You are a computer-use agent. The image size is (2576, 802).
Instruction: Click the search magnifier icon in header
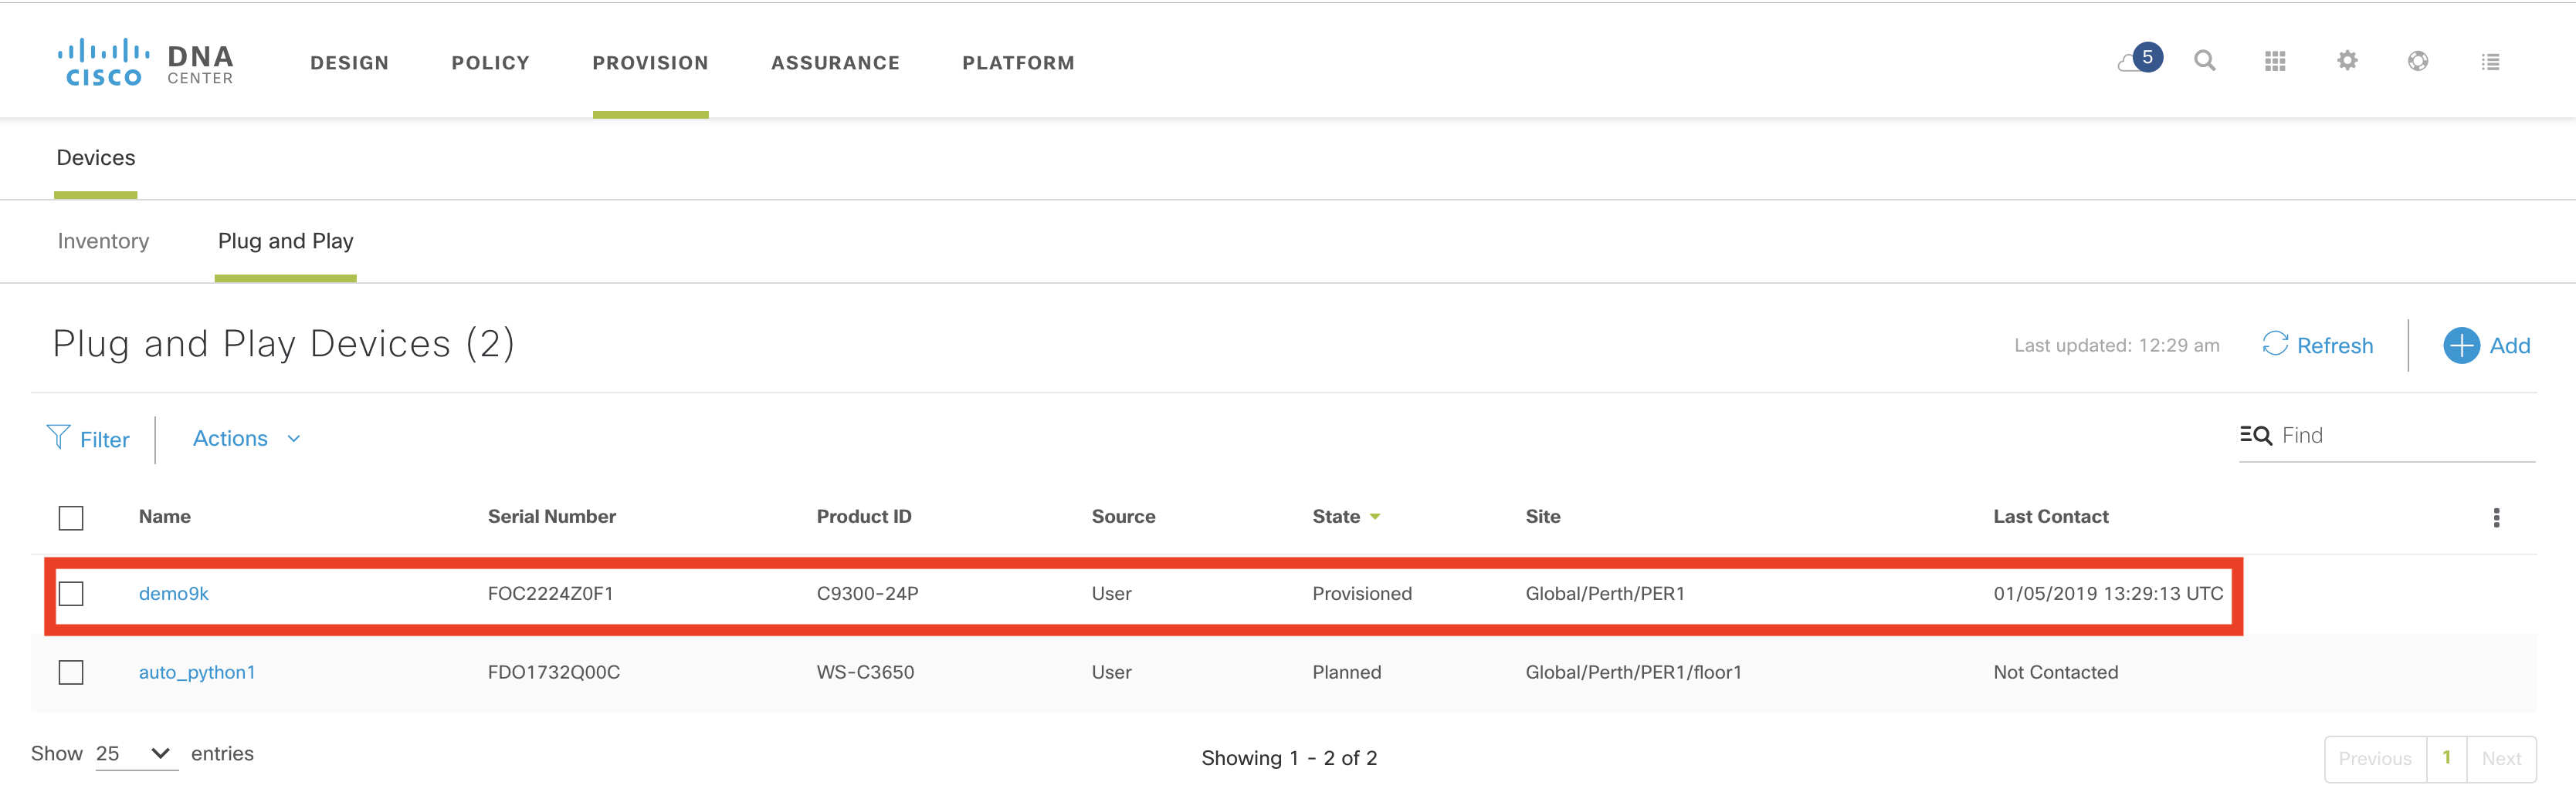coord(2204,61)
